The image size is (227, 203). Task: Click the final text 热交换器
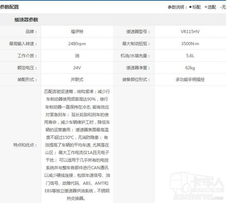[76, 198]
